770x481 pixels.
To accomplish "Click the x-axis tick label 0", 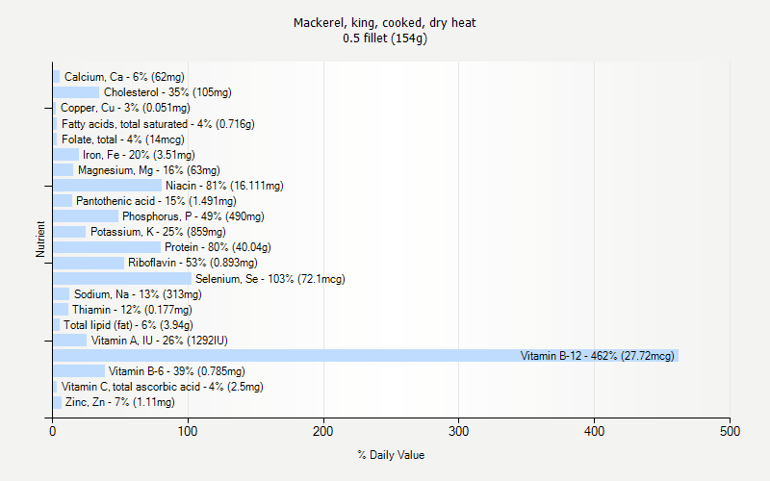I will (x=53, y=431).
